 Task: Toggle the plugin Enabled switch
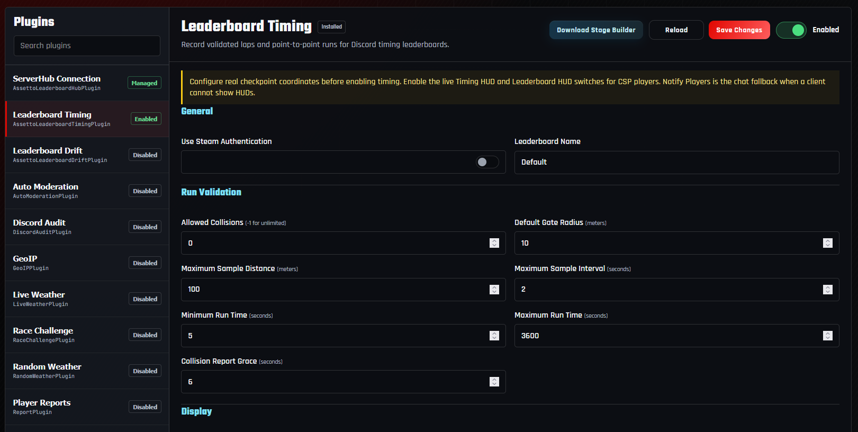791,30
